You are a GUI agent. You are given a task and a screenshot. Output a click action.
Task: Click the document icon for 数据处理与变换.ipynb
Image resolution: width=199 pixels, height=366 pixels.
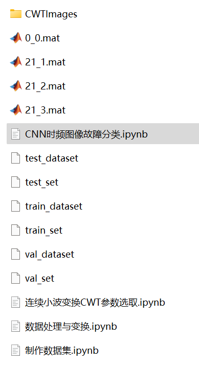coord(16,326)
